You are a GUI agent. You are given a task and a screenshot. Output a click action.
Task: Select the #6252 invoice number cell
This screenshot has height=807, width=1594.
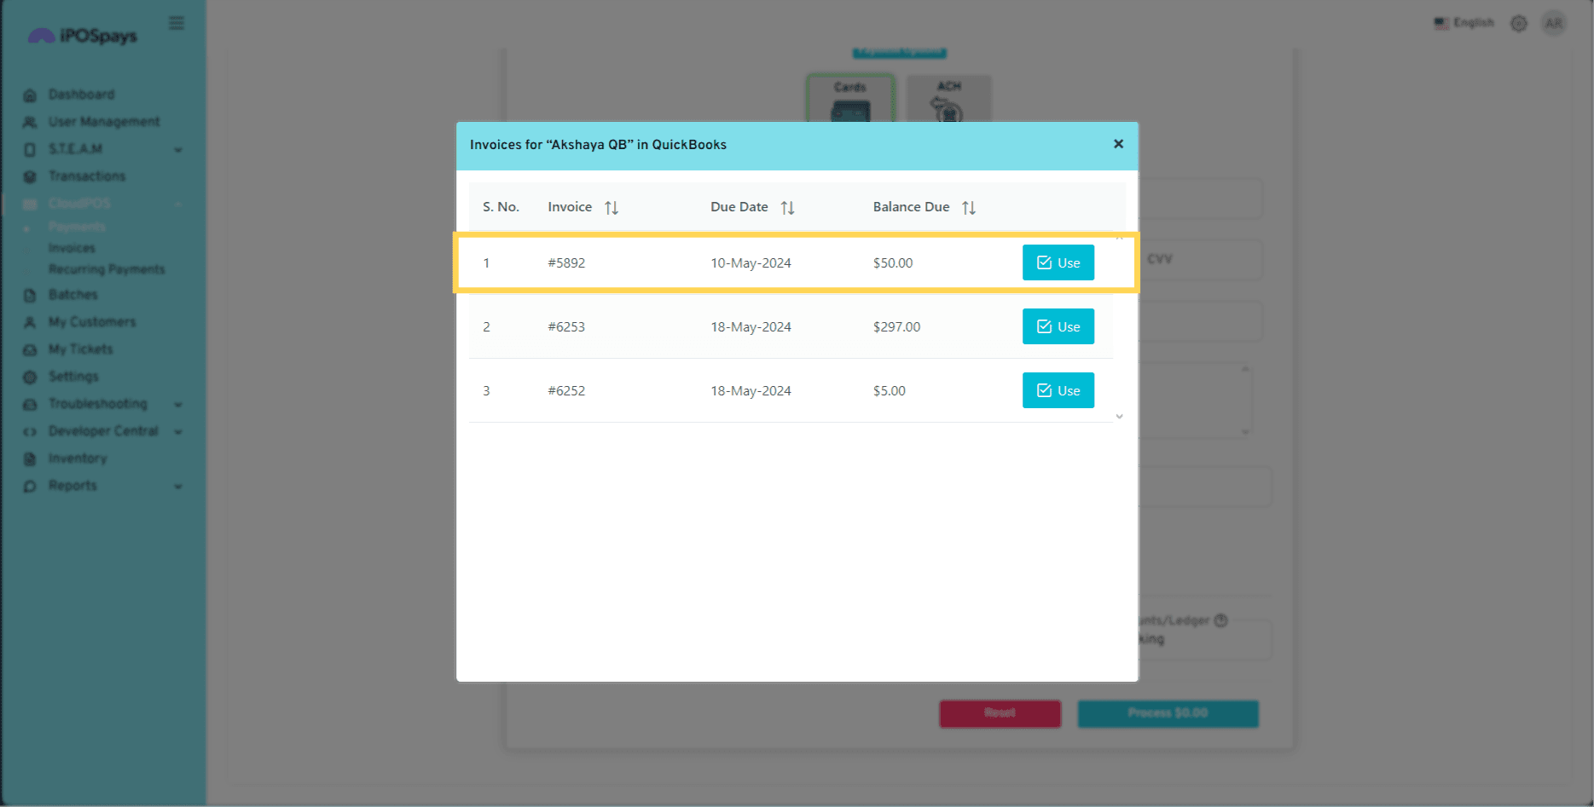point(566,391)
